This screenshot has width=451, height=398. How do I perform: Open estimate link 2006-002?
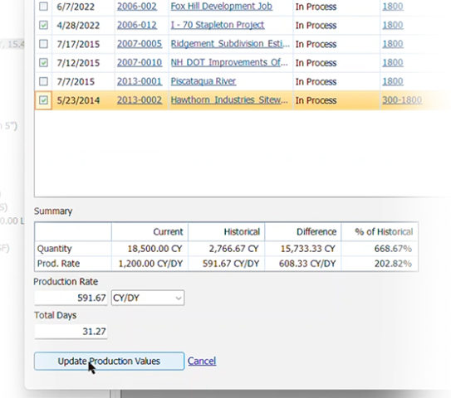pos(137,7)
